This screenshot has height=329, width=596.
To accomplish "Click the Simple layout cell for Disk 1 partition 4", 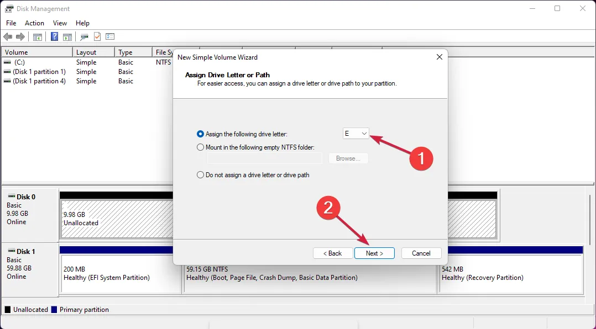I will tap(86, 81).
